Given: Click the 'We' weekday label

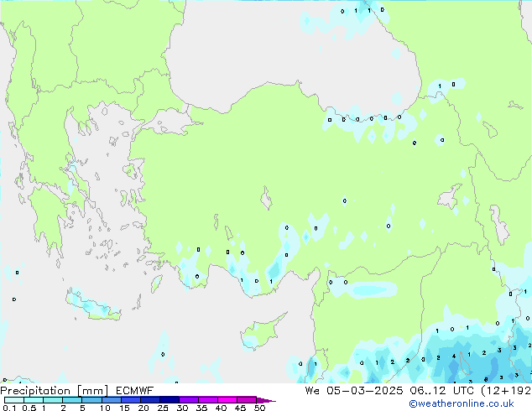Looking at the screenshot, I should (312, 391).
